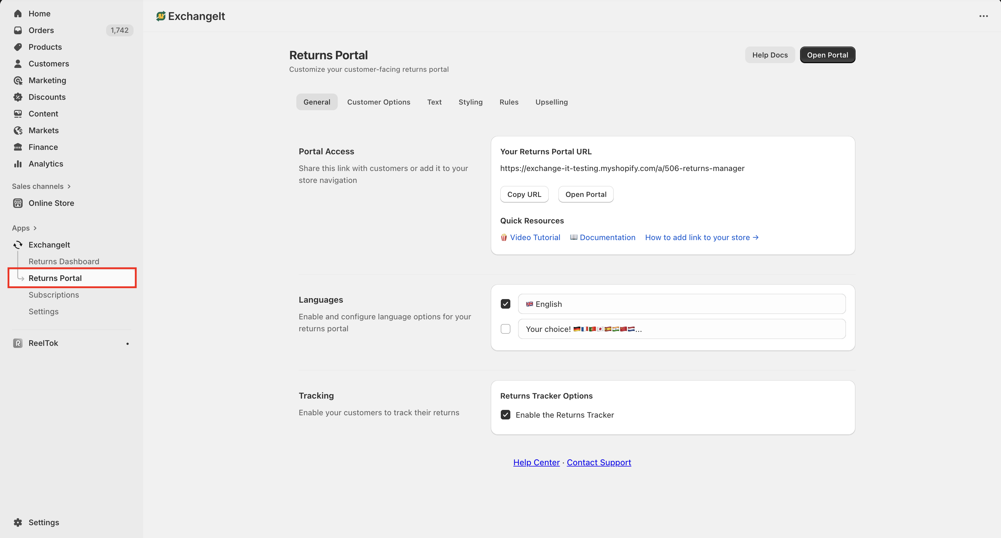Image resolution: width=1001 pixels, height=538 pixels.
Task: Expand the Apps section chevron
Action: click(35, 228)
